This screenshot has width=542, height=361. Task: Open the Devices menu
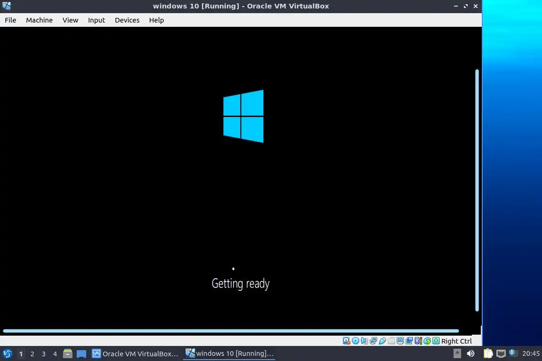pos(127,20)
